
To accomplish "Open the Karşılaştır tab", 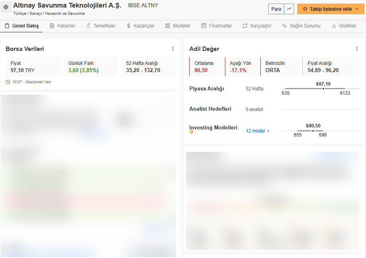I will (x=257, y=26).
